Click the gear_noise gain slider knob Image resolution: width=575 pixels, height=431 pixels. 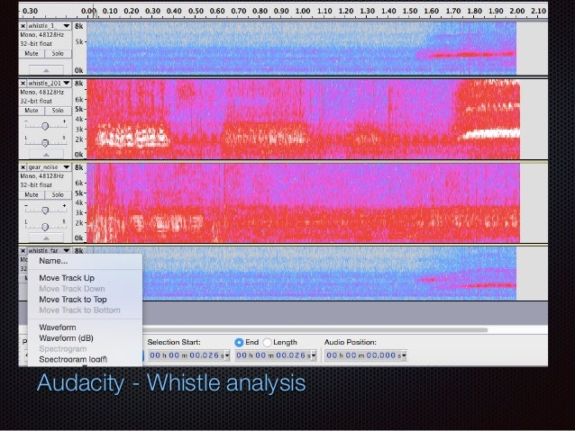(45, 211)
